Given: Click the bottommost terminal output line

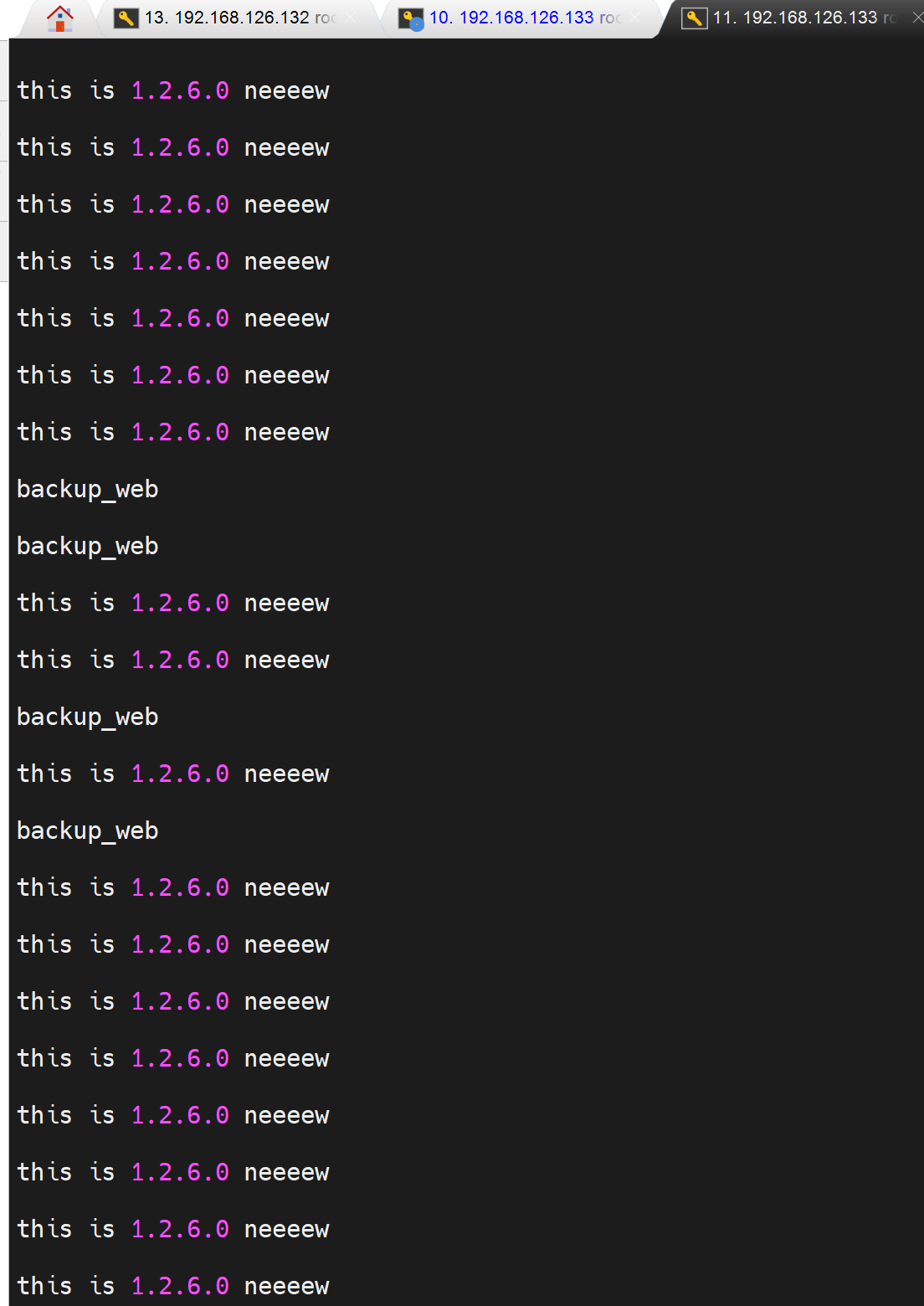Looking at the screenshot, I should [x=173, y=1286].
